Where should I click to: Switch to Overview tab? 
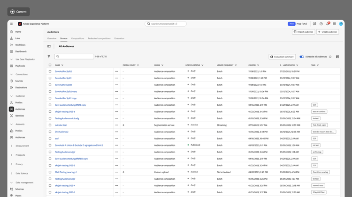52,38
